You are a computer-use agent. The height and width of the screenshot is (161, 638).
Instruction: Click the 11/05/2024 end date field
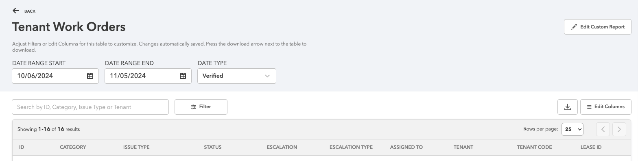click(x=148, y=76)
